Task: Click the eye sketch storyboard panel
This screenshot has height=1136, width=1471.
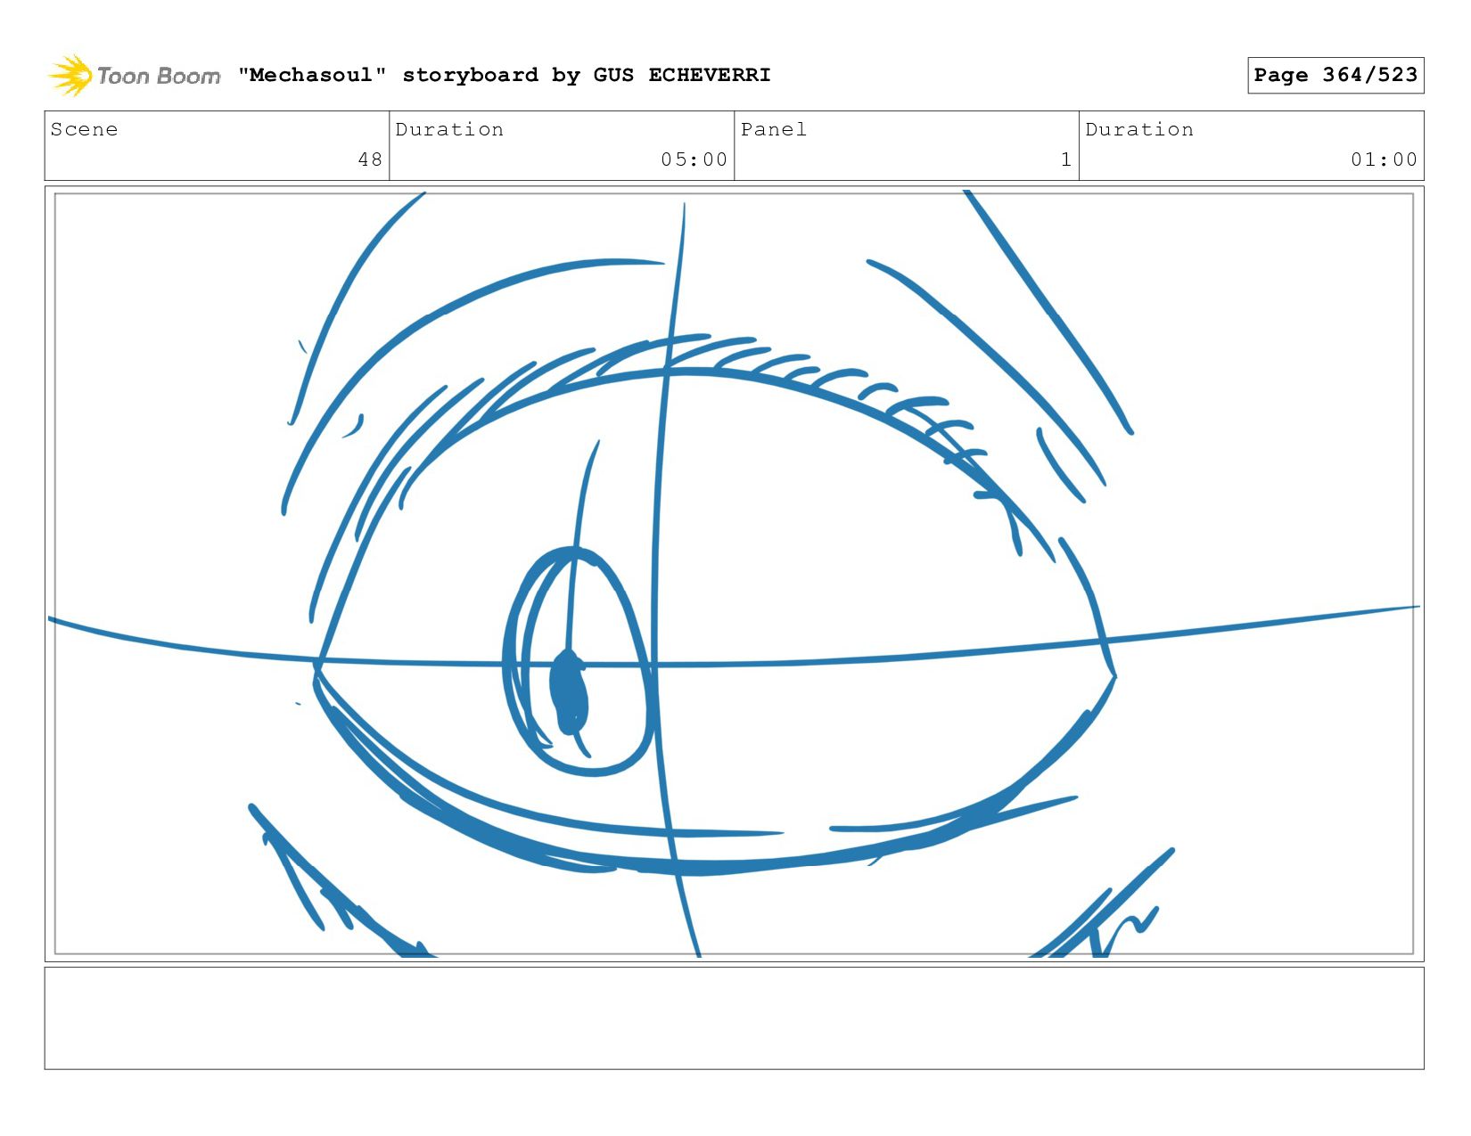Action: pos(734,574)
